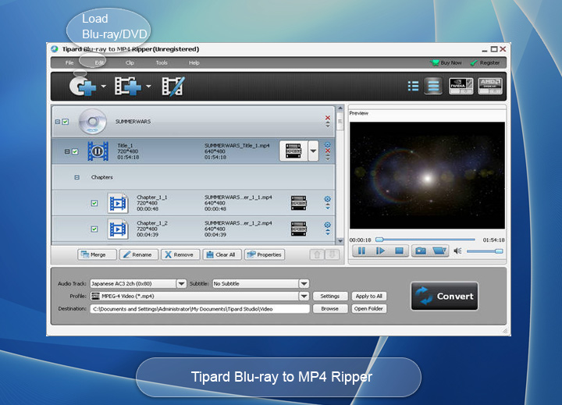Screen dimensions: 562x405
Task: Toggle the SUMMERWARS disc checkbox
Action: coord(66,122)
